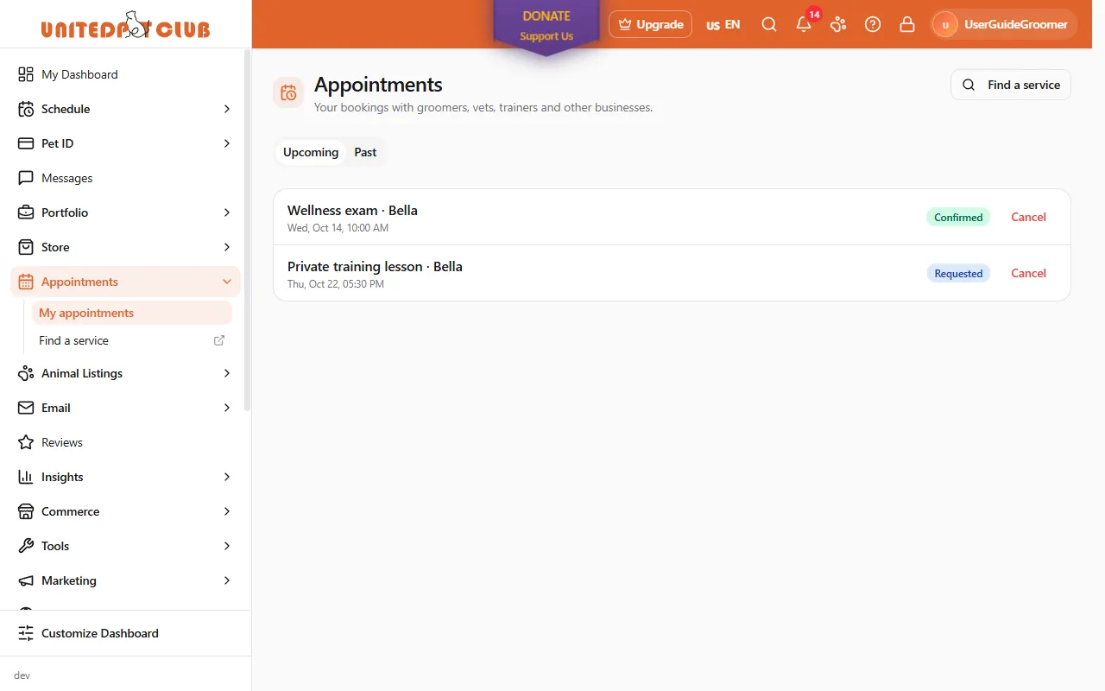Cancel the Private training lesson appointment
1105x691 pixels.
[x=1028, y=273]
